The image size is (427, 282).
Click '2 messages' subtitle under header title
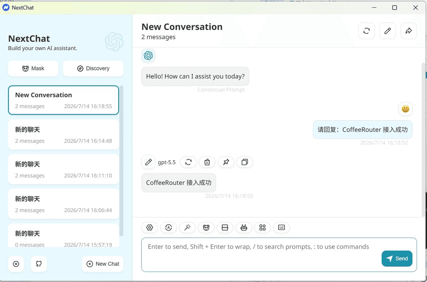158,37
